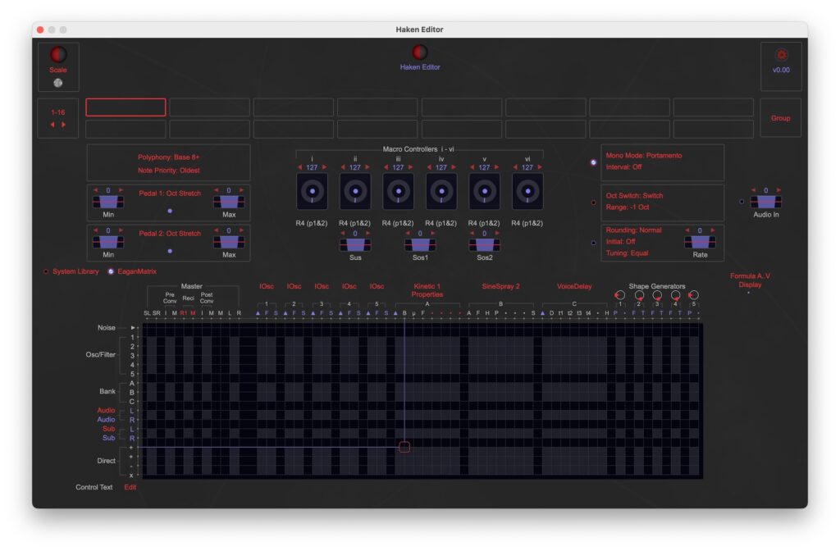840x551 pixels.
Task: Decrease macro i value with left arrow
Action: point(300,167)
